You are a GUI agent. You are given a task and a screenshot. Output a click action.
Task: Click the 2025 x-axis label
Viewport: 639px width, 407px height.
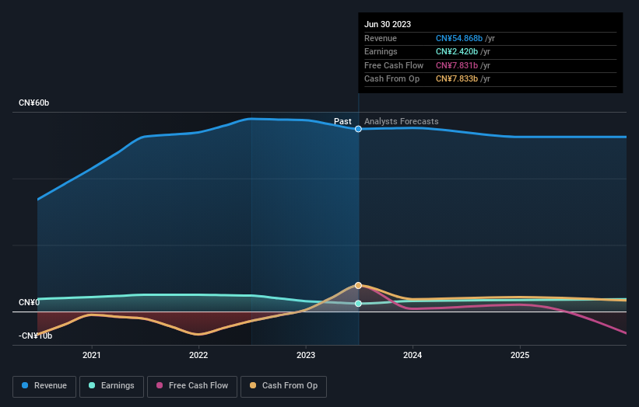[520, 355]
